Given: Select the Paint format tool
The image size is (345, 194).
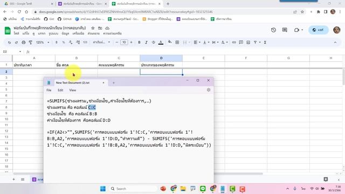Looking at the screenshot, I should (31, 43).
